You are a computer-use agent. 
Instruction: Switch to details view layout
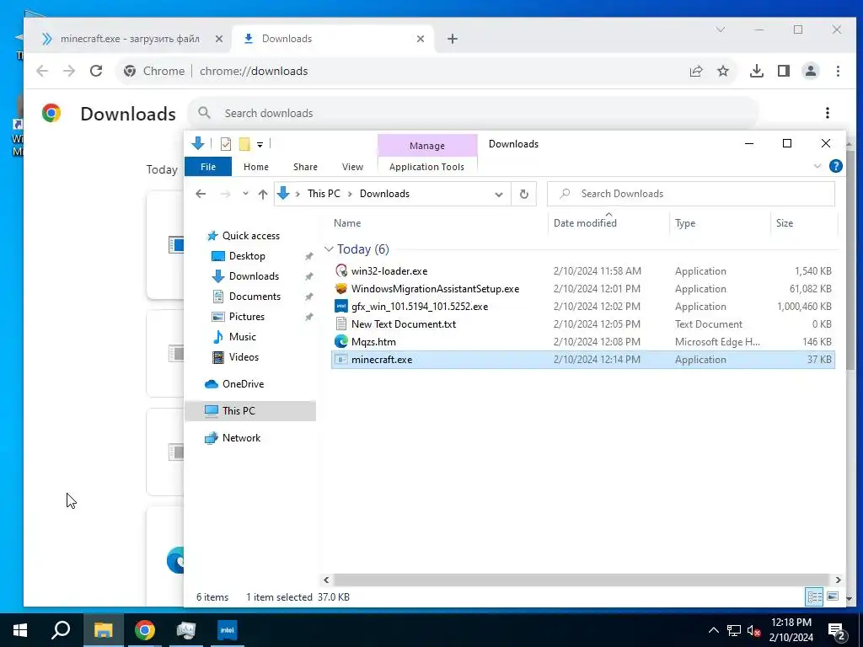tap(815, 596)
